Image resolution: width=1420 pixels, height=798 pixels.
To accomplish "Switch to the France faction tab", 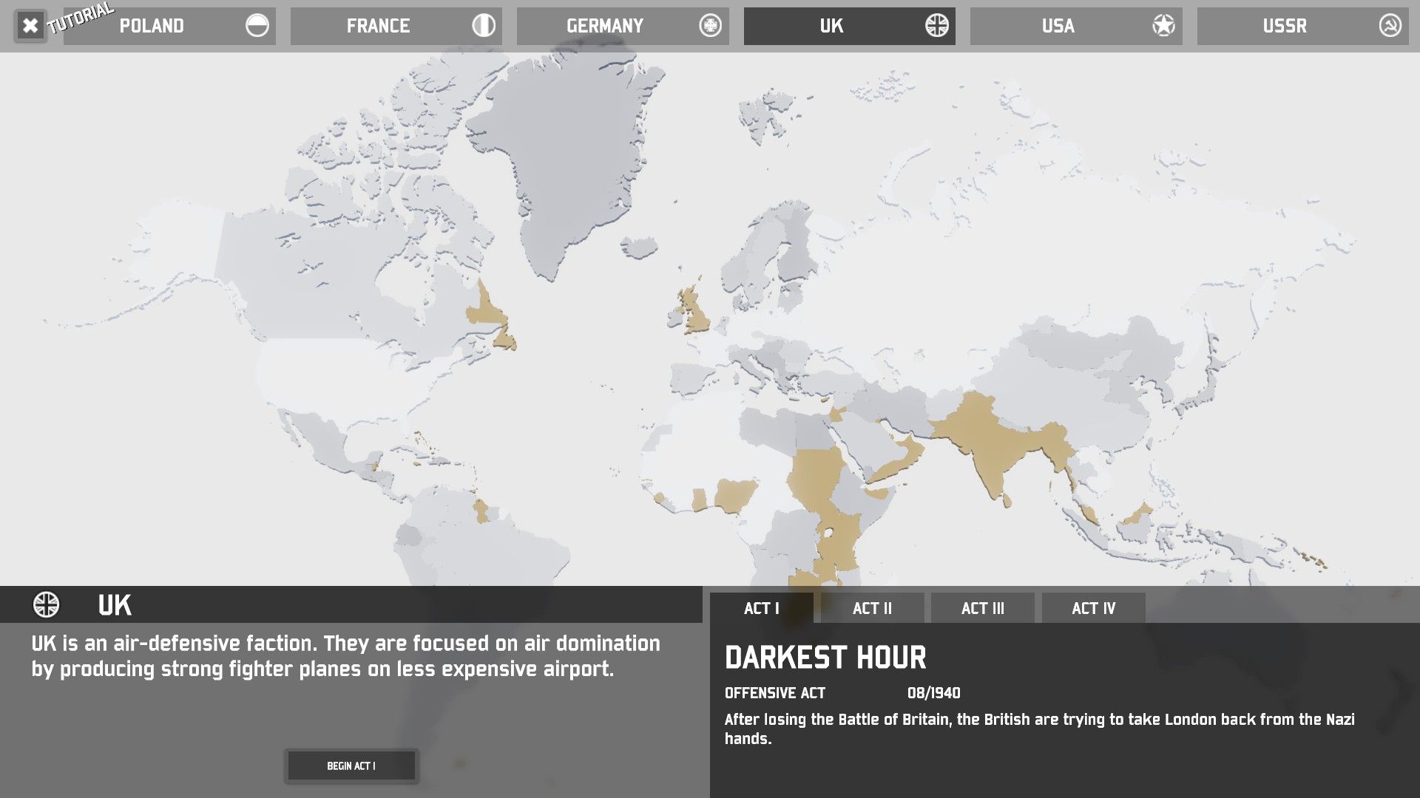I will tap(378, 27).
